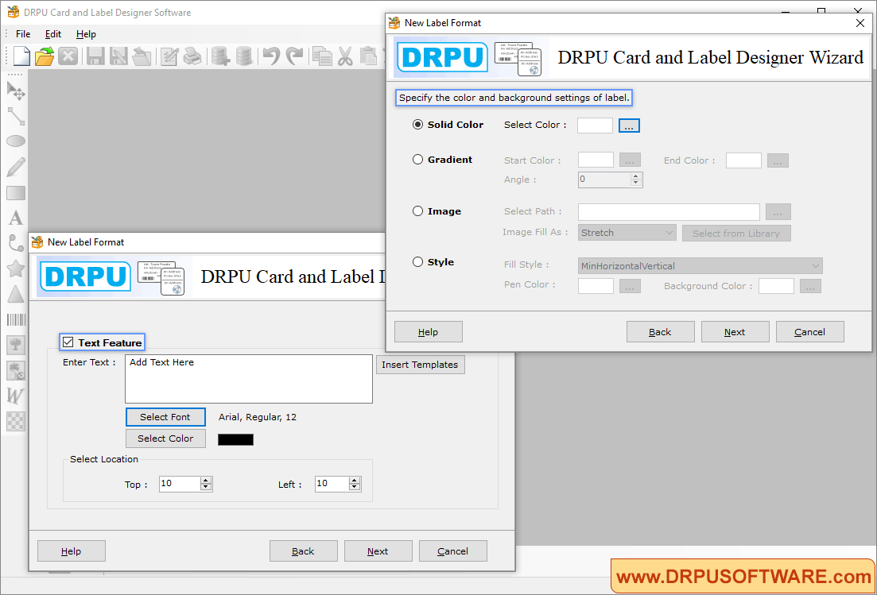Screen dimensions: 877x595
Task: Select the Style radio button
Action: click(x=417, y=262)
